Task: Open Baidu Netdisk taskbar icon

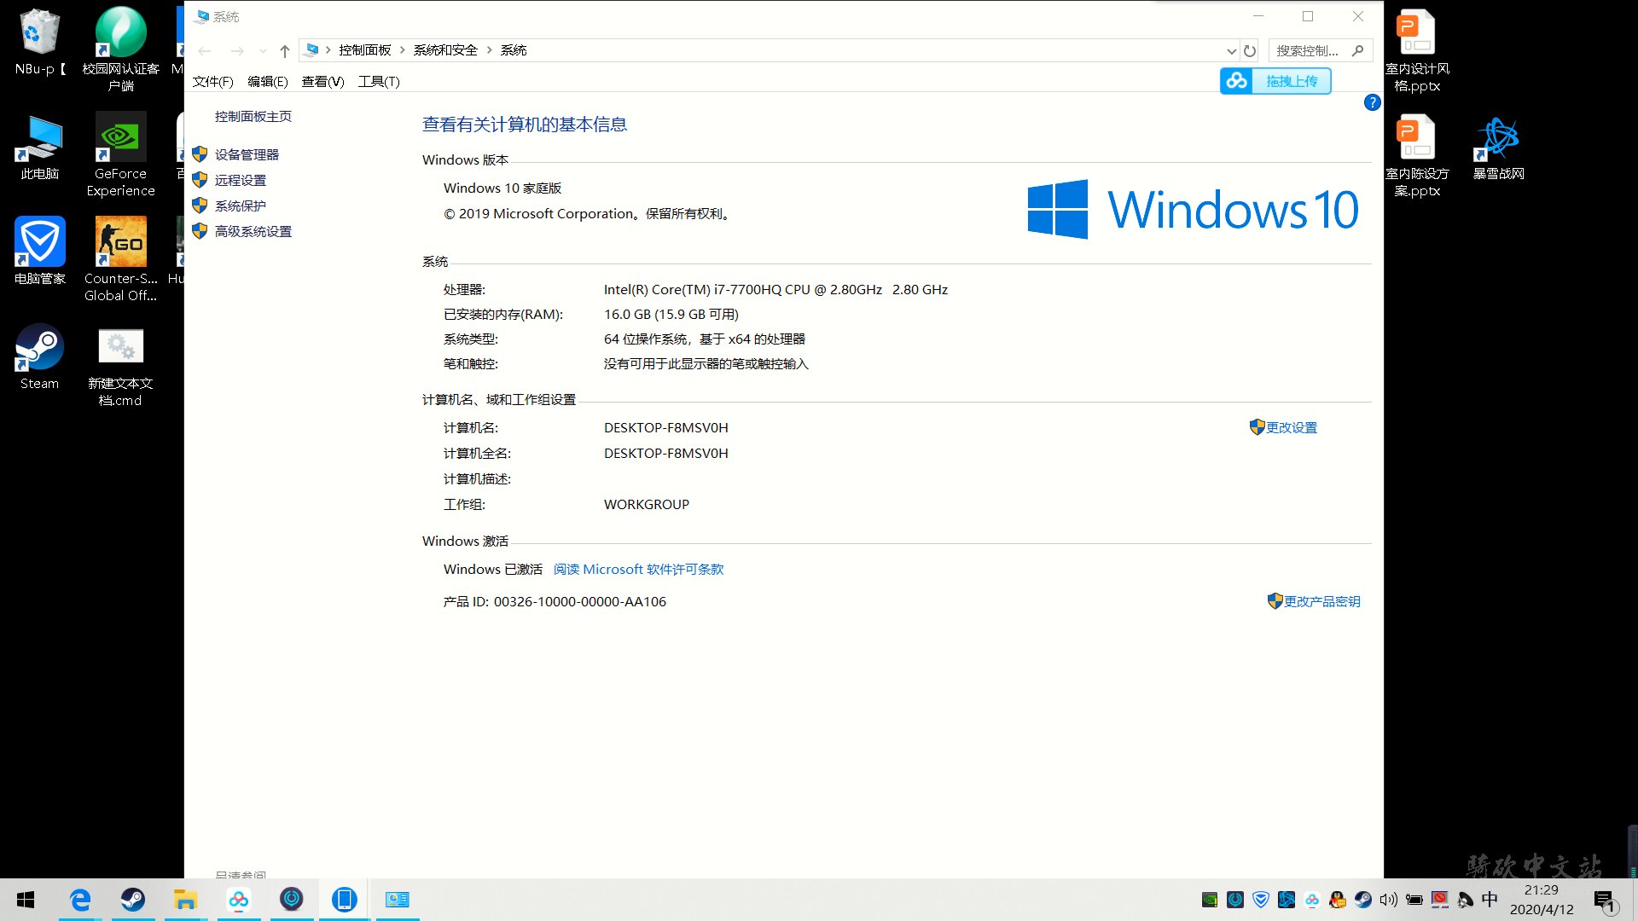Action: point(239,900)
